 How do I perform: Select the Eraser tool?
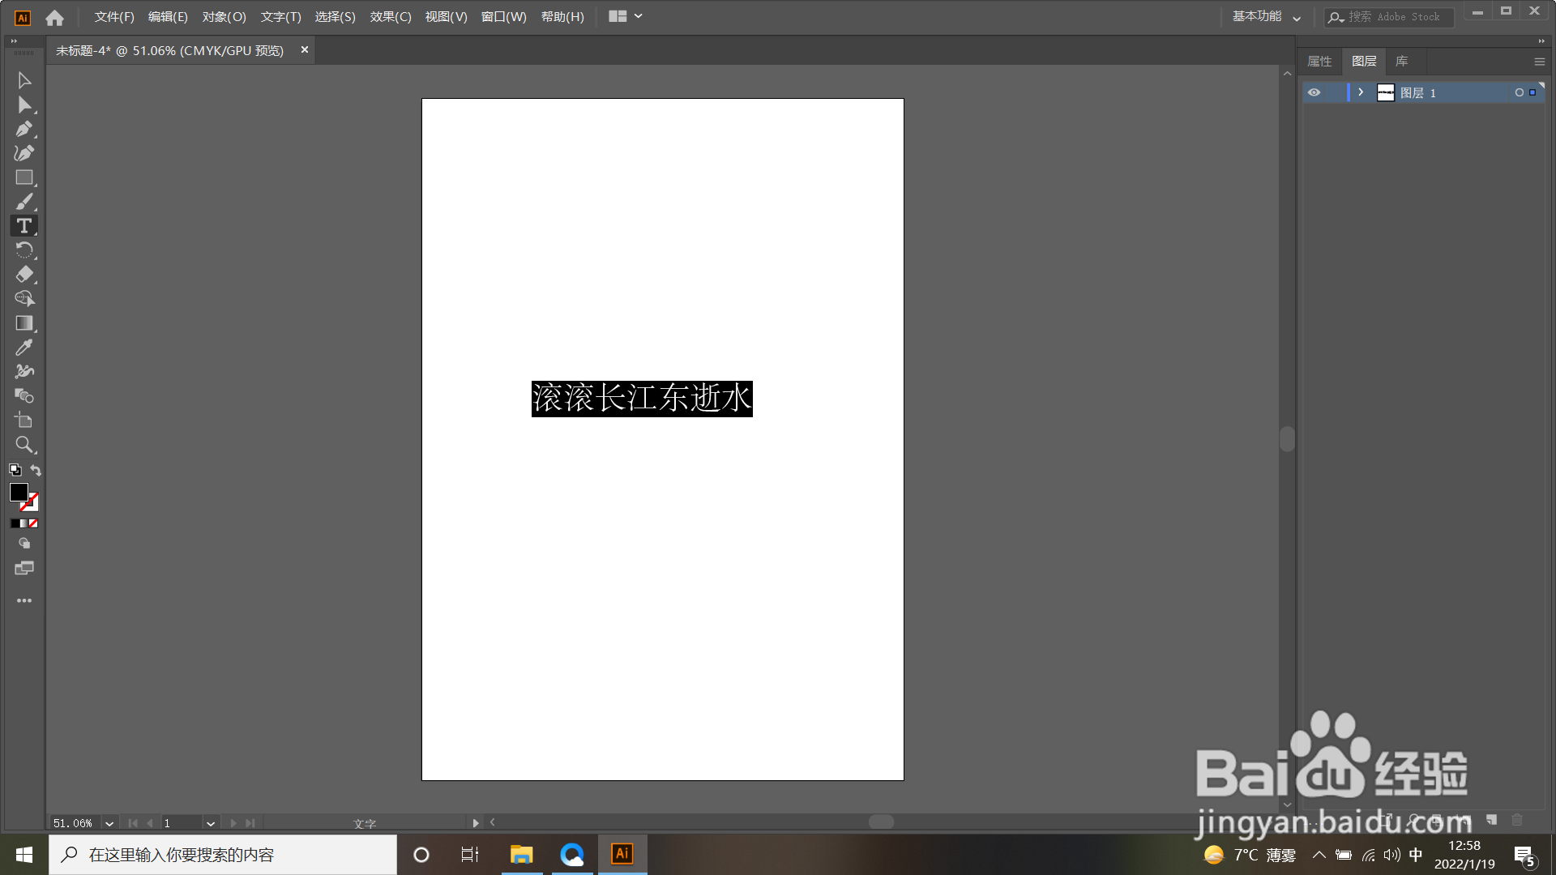(24, 275)
